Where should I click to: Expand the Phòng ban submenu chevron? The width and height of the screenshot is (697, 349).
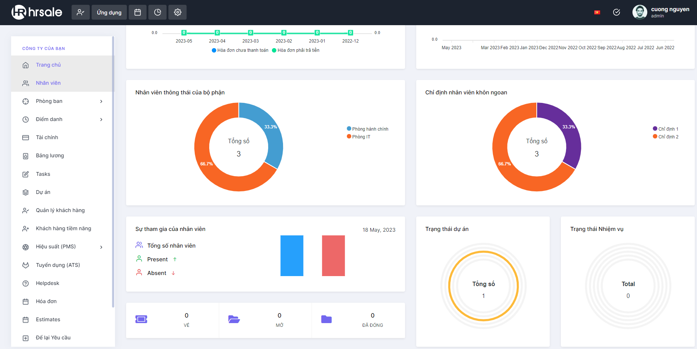point(101,101)
